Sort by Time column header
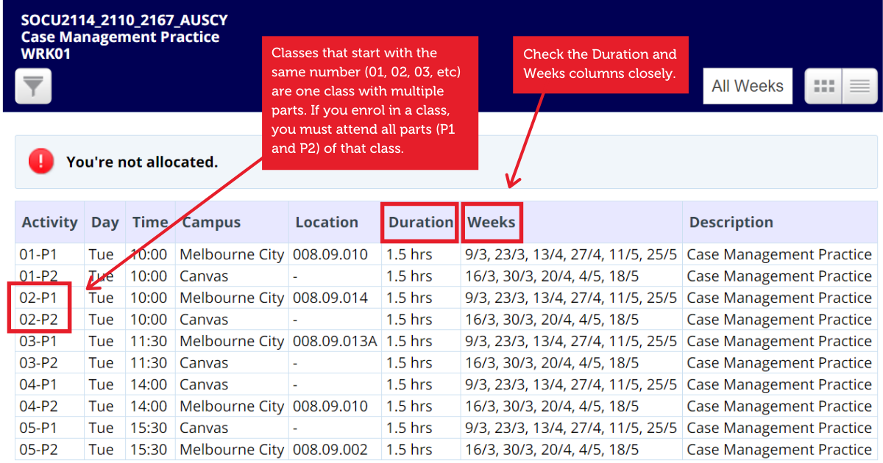The width and height of the screenshot is (883, 463). [150, 223]
